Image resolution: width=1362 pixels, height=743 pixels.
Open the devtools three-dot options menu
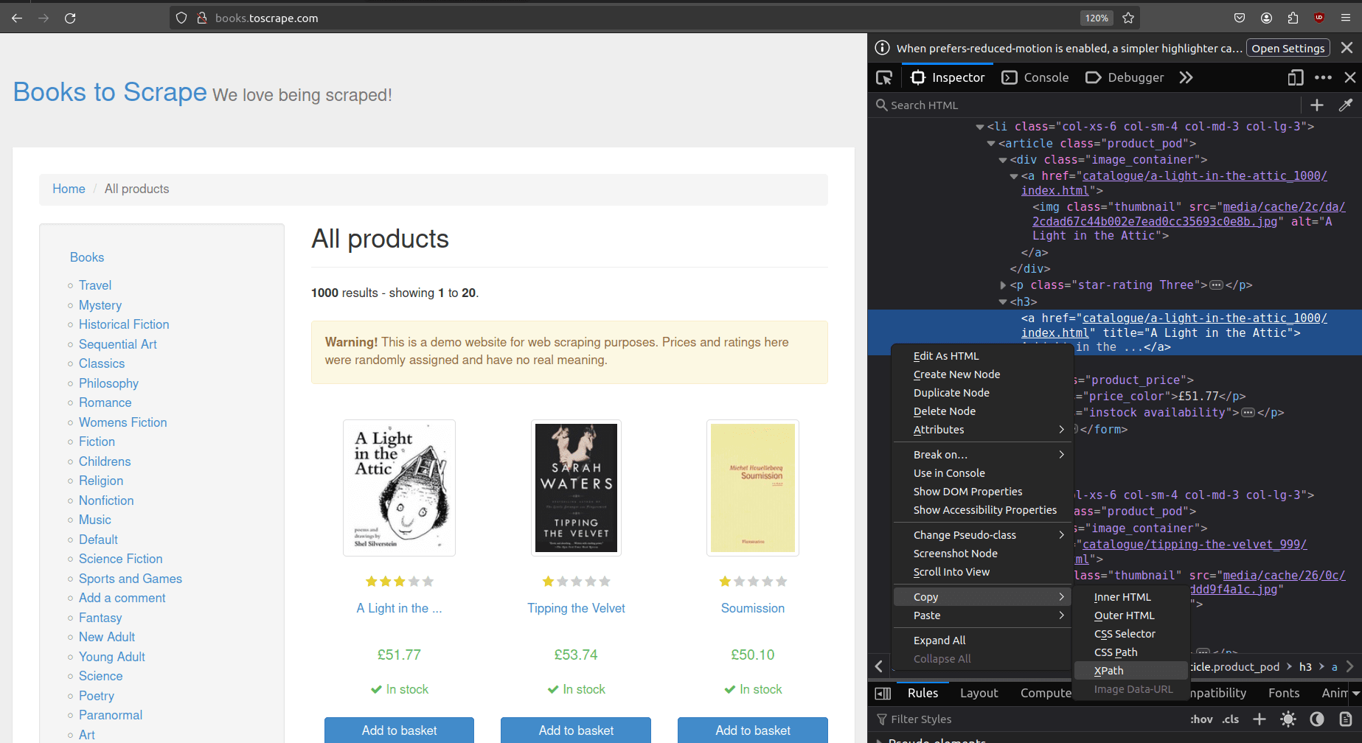pos(1324,77)
